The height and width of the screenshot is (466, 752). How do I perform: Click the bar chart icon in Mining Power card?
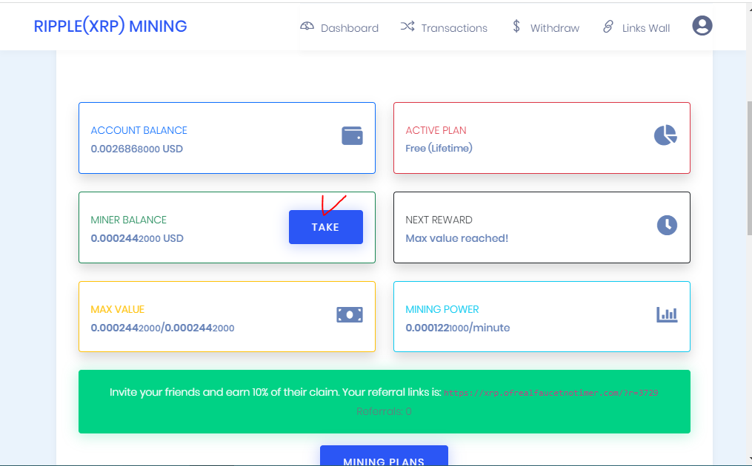click(667, 314)
